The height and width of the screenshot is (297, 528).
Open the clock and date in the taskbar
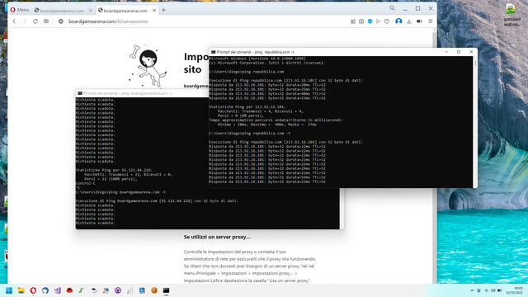(x=515, y=290)
